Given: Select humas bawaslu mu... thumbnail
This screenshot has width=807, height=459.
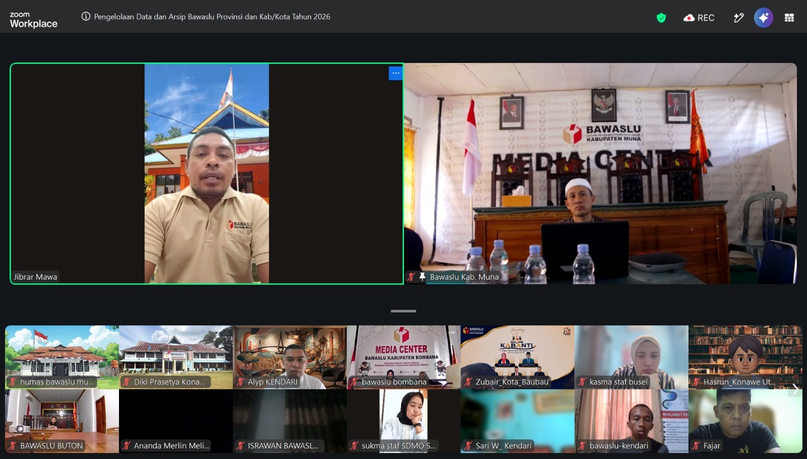Looking at the screenshot, I should point(62,357).
